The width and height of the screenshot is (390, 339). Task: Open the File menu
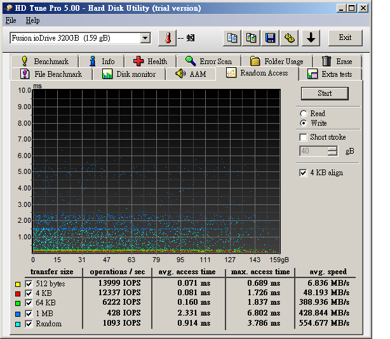coord(11,20)
